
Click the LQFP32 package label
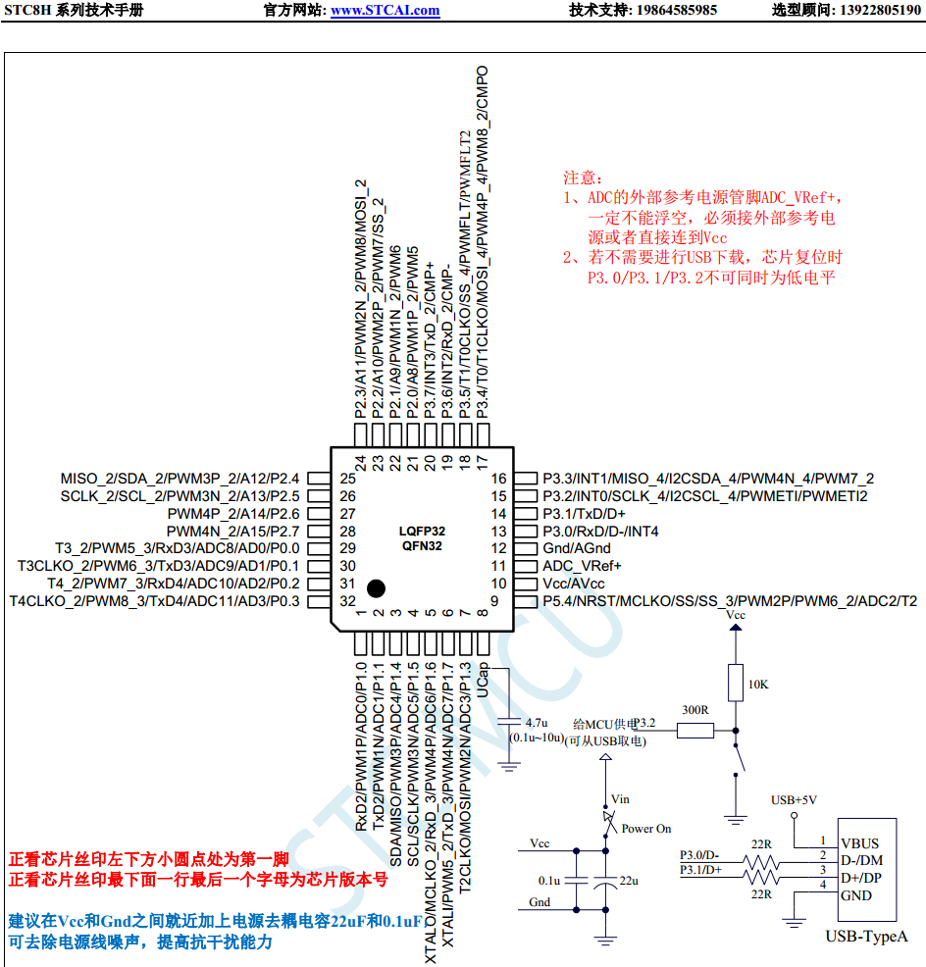click(422, 531)
